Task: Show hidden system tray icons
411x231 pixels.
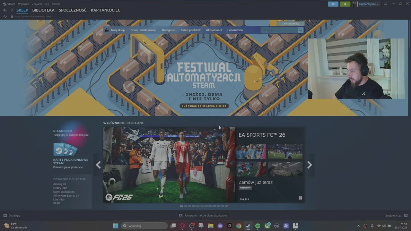Action: coord(359,226)
